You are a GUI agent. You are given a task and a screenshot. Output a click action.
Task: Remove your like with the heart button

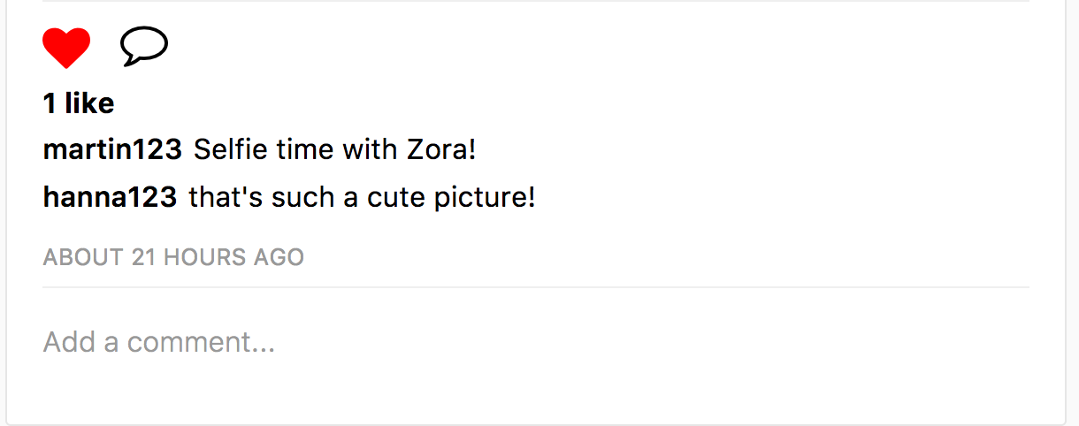coord(66,47)
